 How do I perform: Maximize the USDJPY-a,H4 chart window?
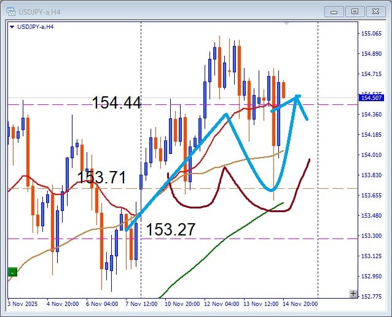click(355, 10)
